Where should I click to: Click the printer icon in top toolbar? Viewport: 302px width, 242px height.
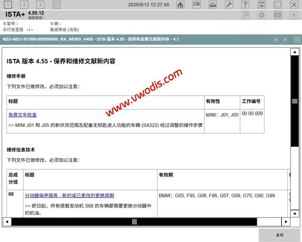tap(213, 5)
